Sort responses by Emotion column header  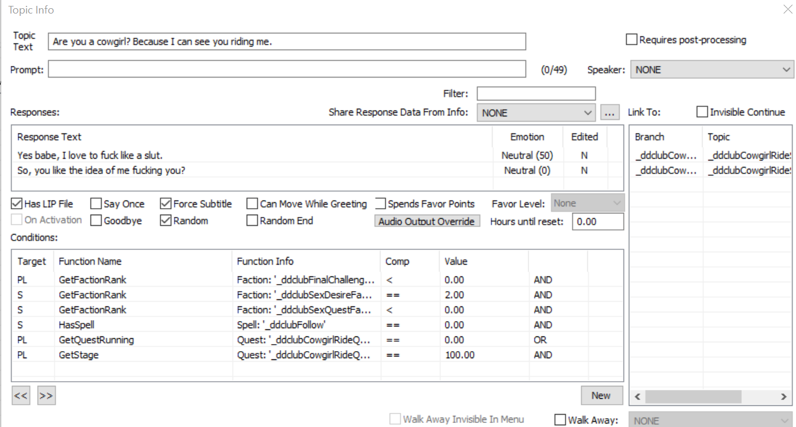[527, 137]
